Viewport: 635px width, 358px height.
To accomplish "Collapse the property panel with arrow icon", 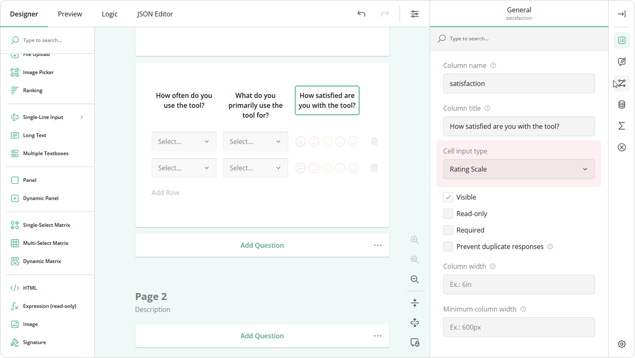I will 621,14.
